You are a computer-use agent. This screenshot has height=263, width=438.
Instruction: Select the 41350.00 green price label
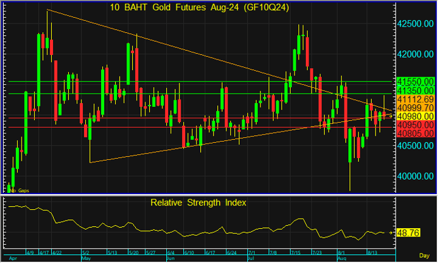coord(415,91)
